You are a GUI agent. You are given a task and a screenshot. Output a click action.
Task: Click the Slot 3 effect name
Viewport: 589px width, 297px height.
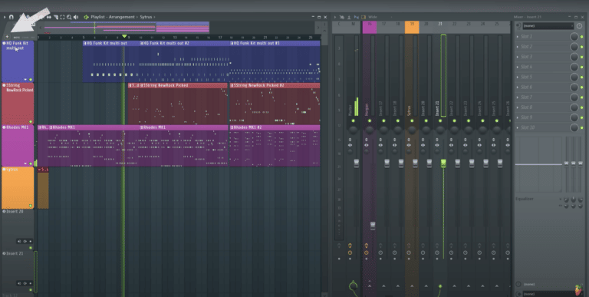526,57
